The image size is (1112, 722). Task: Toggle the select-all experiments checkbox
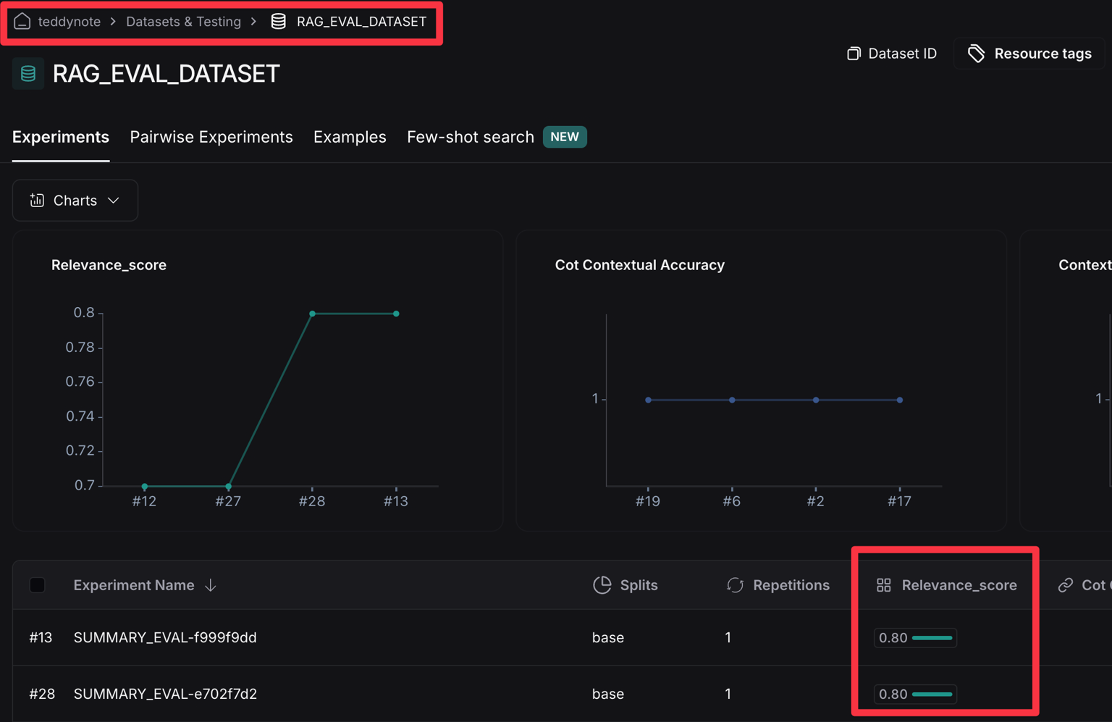[x=38, y=585]
